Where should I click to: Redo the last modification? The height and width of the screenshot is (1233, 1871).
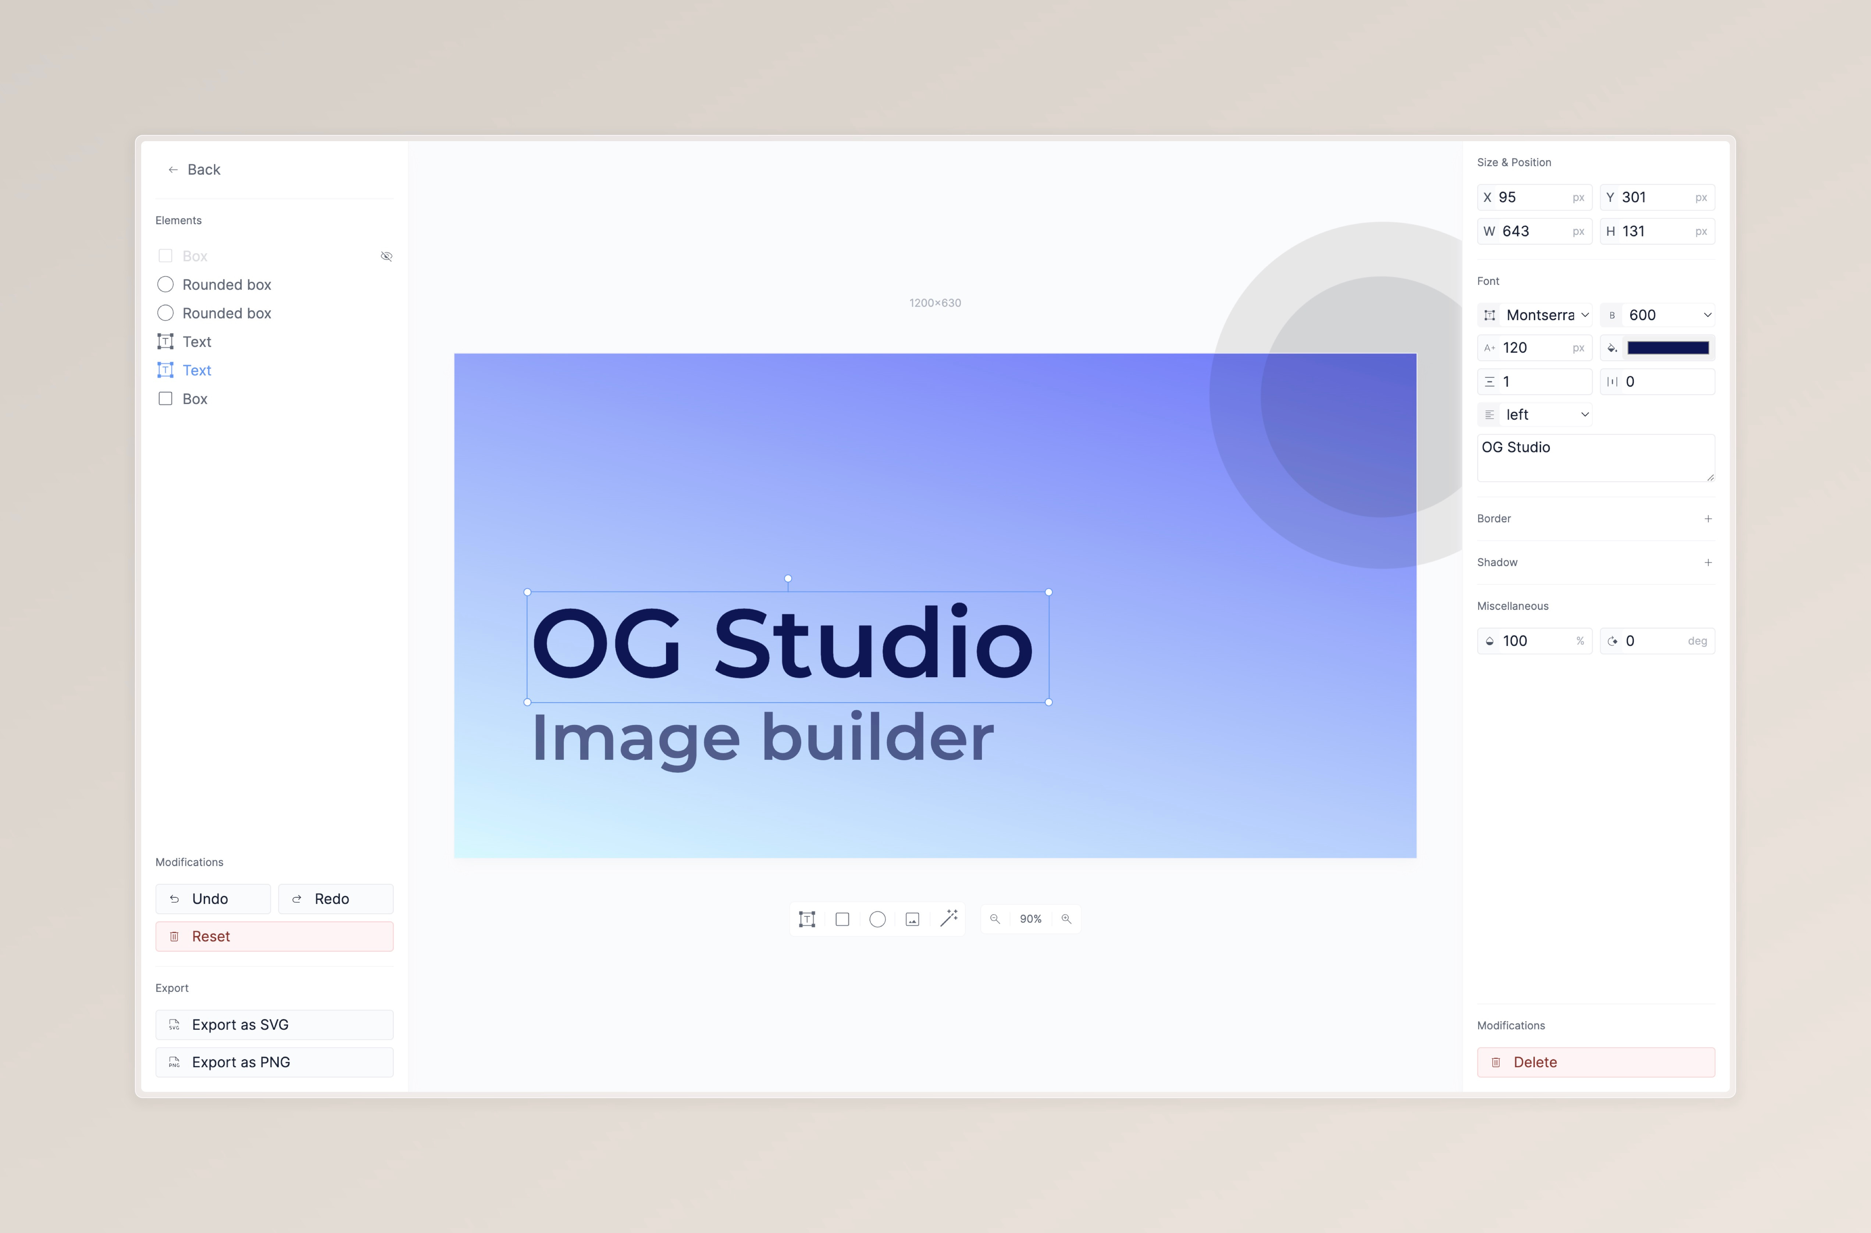click(x=336, y=899)
